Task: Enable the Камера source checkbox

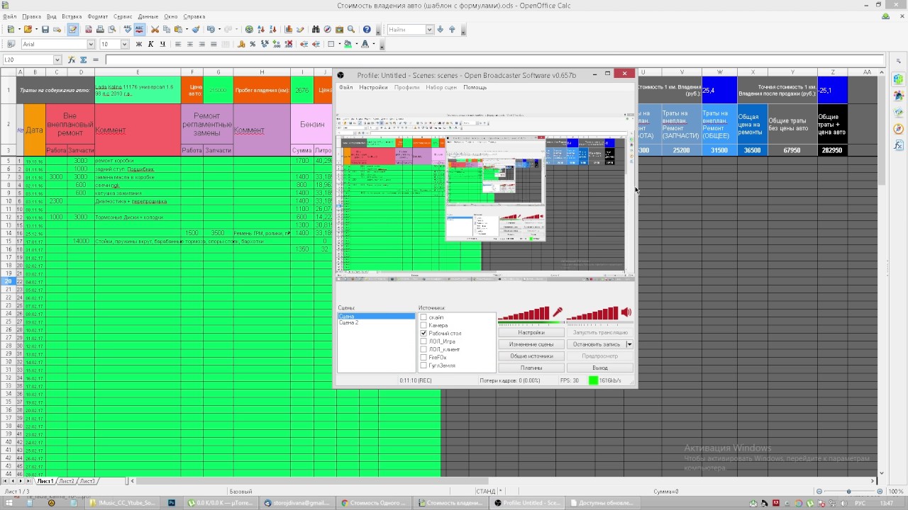Action: click(x=423, y=325)
